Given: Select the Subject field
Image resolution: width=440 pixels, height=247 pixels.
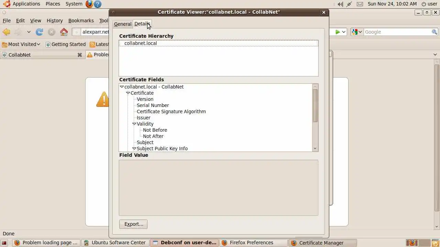Looking at the screenshot, I should pyautogui.click(x=145, y=142).
